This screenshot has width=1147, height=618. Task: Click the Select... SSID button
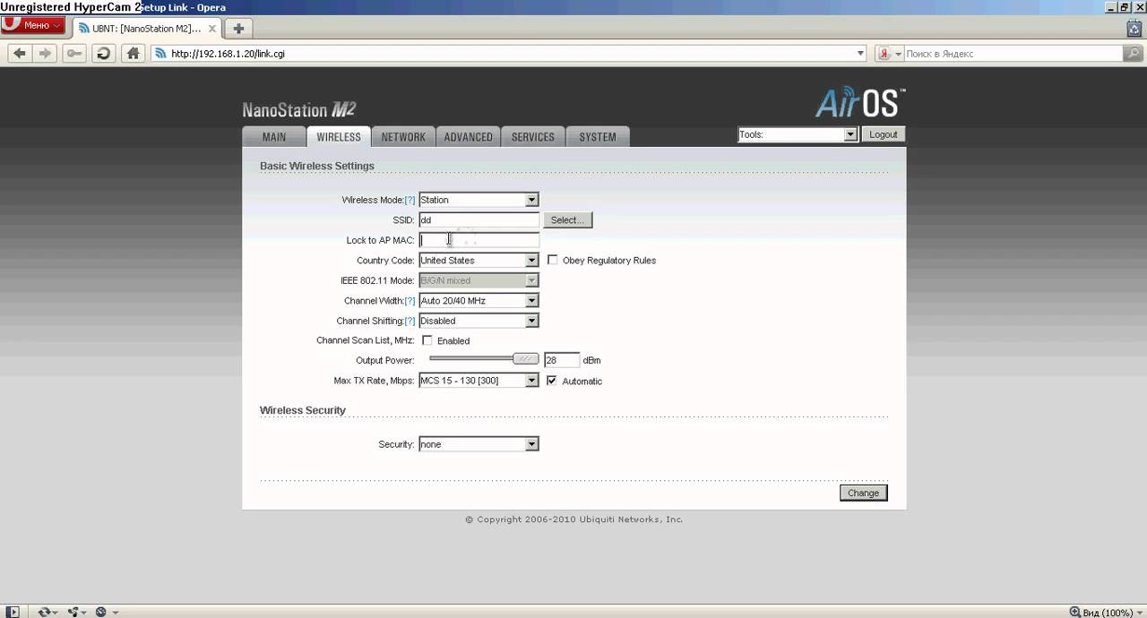[567, 219]
